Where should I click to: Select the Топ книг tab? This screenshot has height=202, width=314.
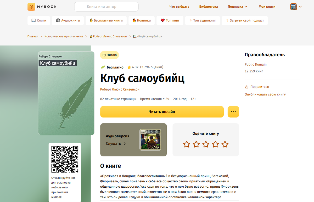click(x=170, y=20)
